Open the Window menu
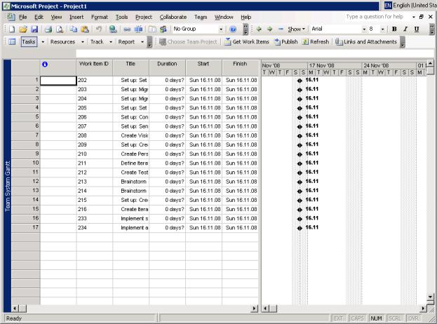The image size is (437, 324). [224, 18]
